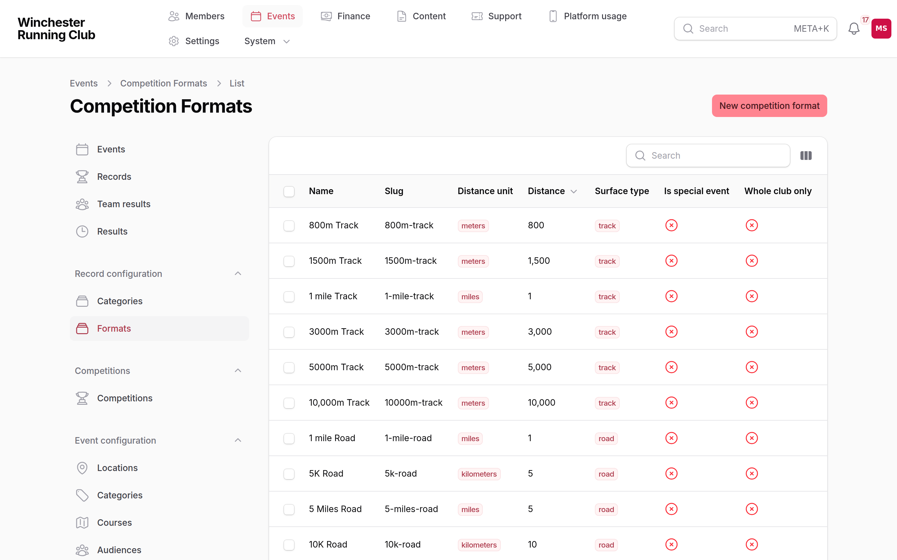Click the Audiences people icon
This screenshot has height=560, width=897.
pyautogui.click(x=82, y=550)
